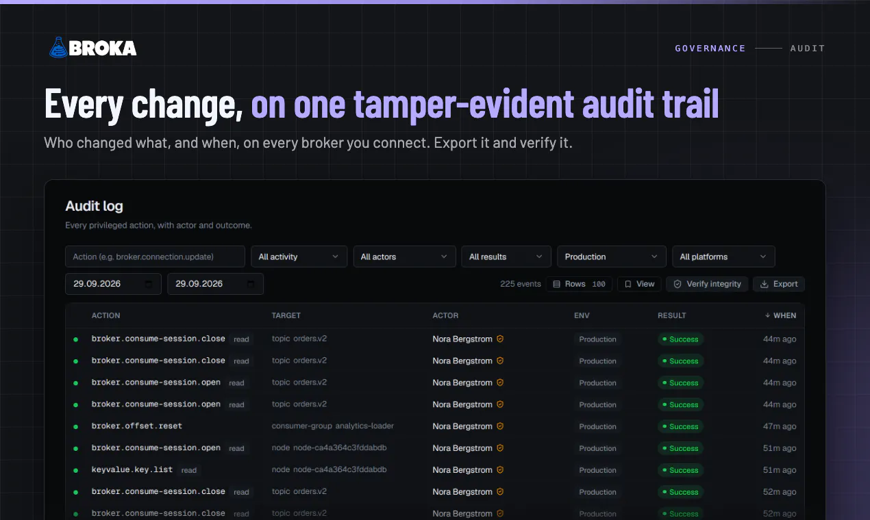Image resolution: width=870 pixels, height=520 pixels.
Task: Click the green status dot for keyvalue.key.list
Action: 75,471
